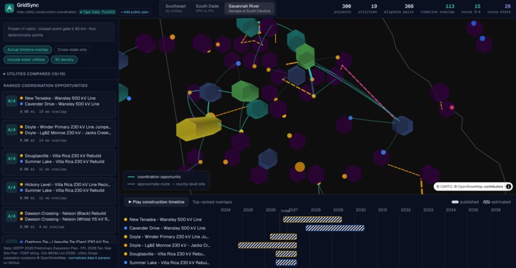This screenshot has width=516, height=268.
Task: Toggle Include sister utilities filter
Action: coord(26,59)
